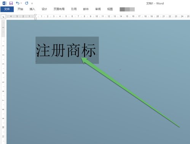
Task: Open the undo history dropdown arrow
Action: tap(21, 3)
